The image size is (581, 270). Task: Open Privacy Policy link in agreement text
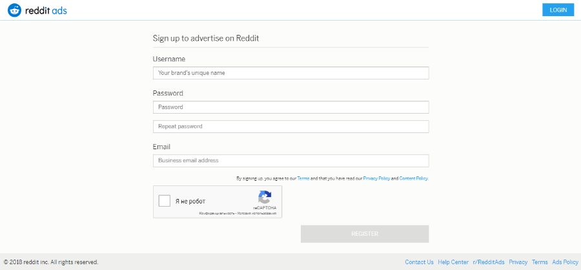(x=376, y=178)
